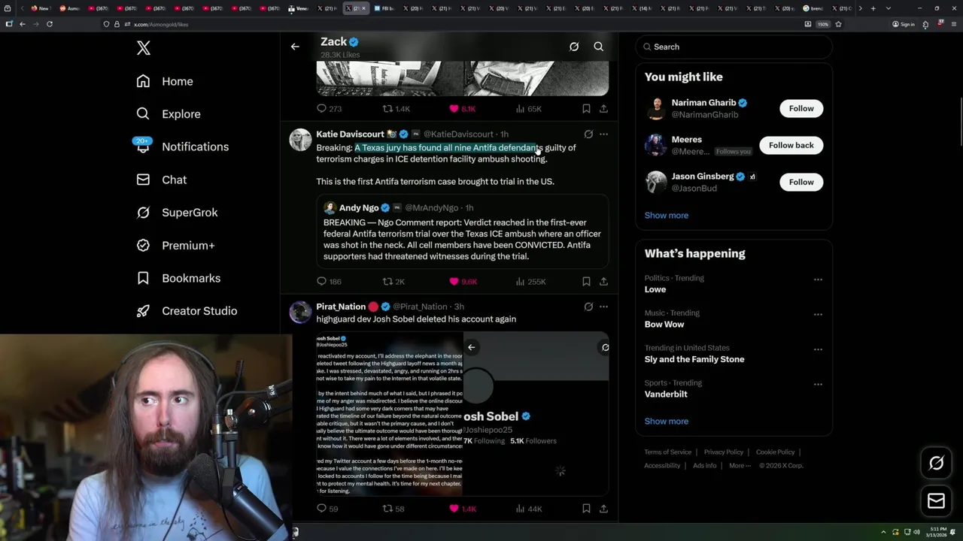Open a new browser tab

873,8
